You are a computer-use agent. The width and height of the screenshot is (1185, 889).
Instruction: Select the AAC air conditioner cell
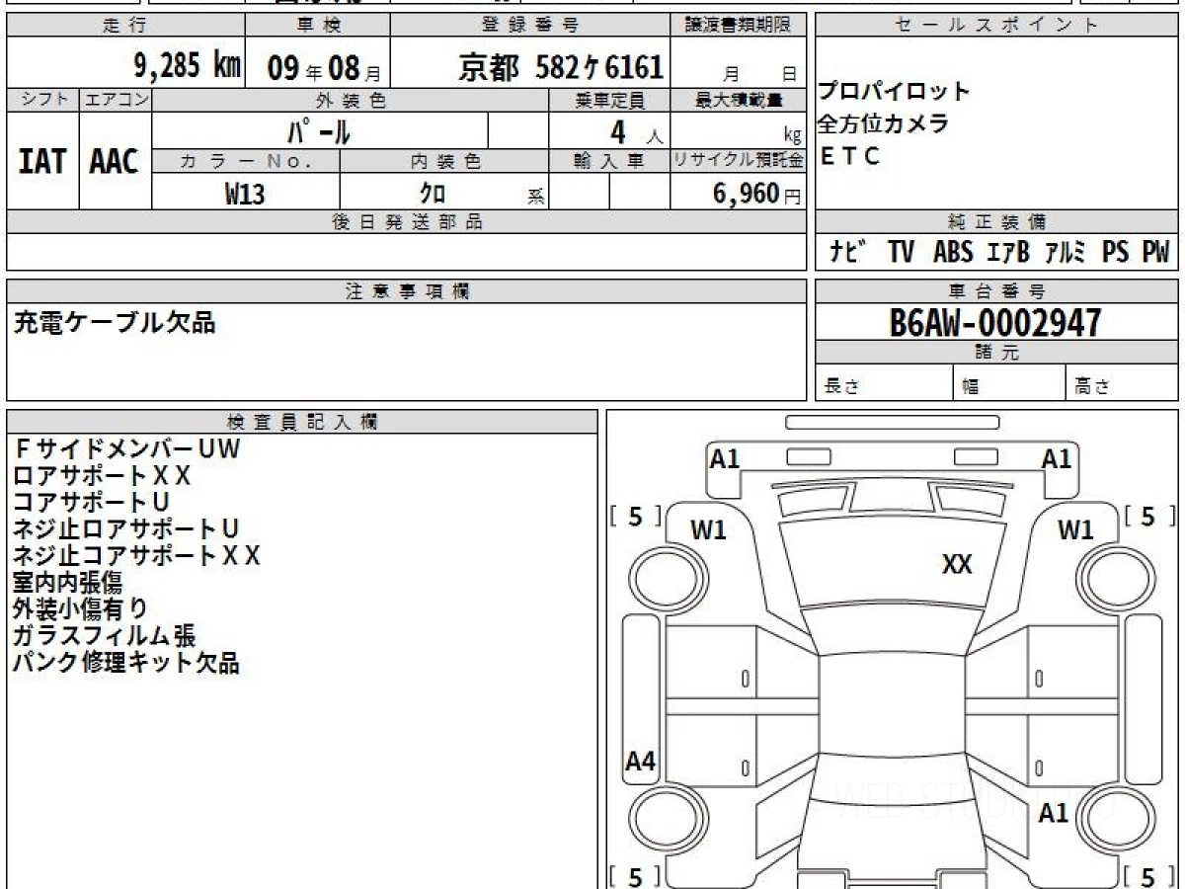click(115, 162)
